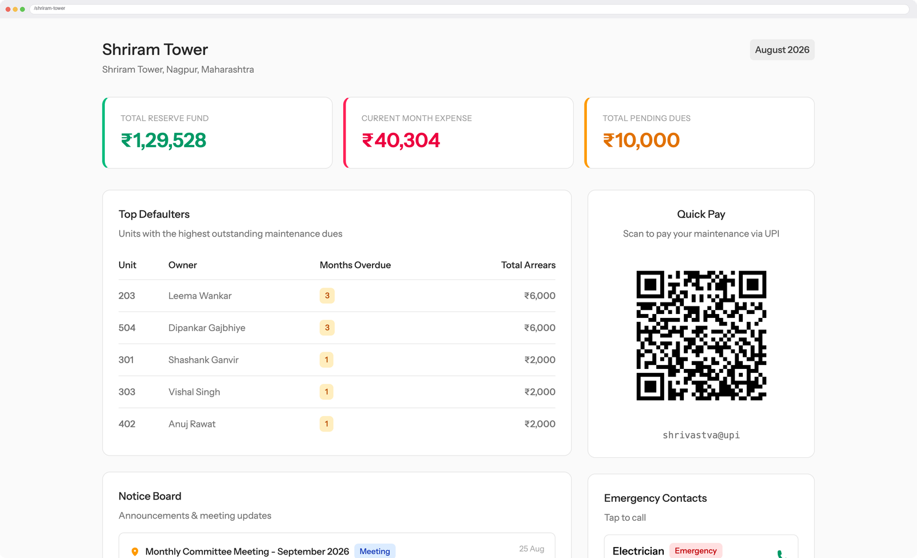This screenshot has width=917, height=558.
Task: Click the green maximize window button
Action: [x=22, y=9]
